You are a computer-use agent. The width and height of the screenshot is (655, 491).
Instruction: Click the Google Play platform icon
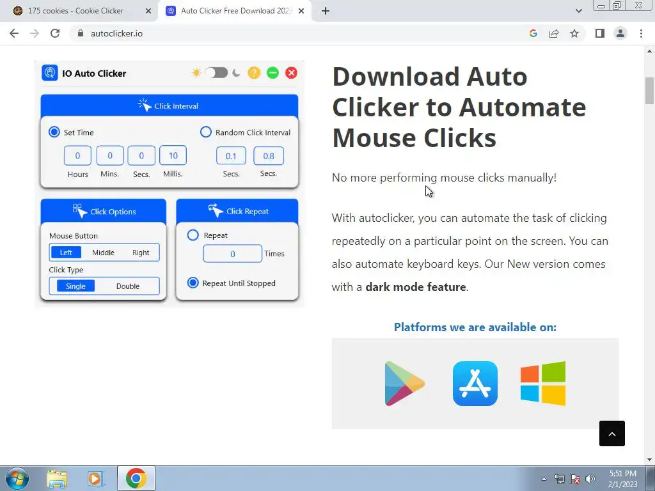click(404, 384)
